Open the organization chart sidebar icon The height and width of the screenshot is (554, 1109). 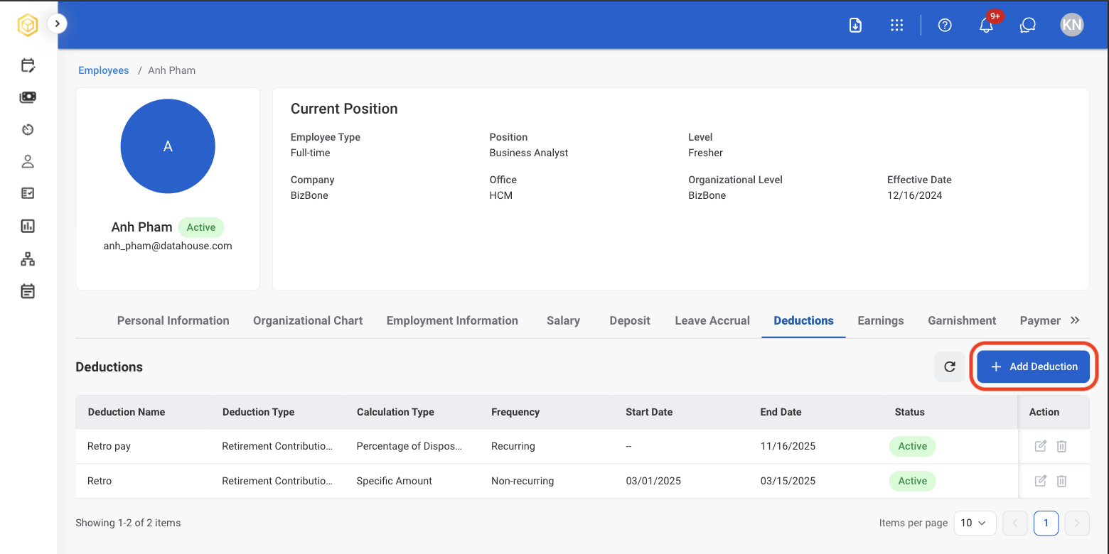[28, 259]
